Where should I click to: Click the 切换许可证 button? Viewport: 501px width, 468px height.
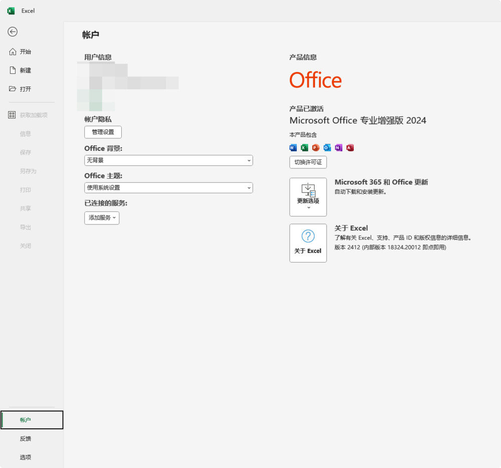click(308, 162)
